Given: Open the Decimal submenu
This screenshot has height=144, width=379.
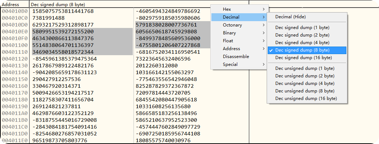Looking at the screenshot, I should [239, 17].
